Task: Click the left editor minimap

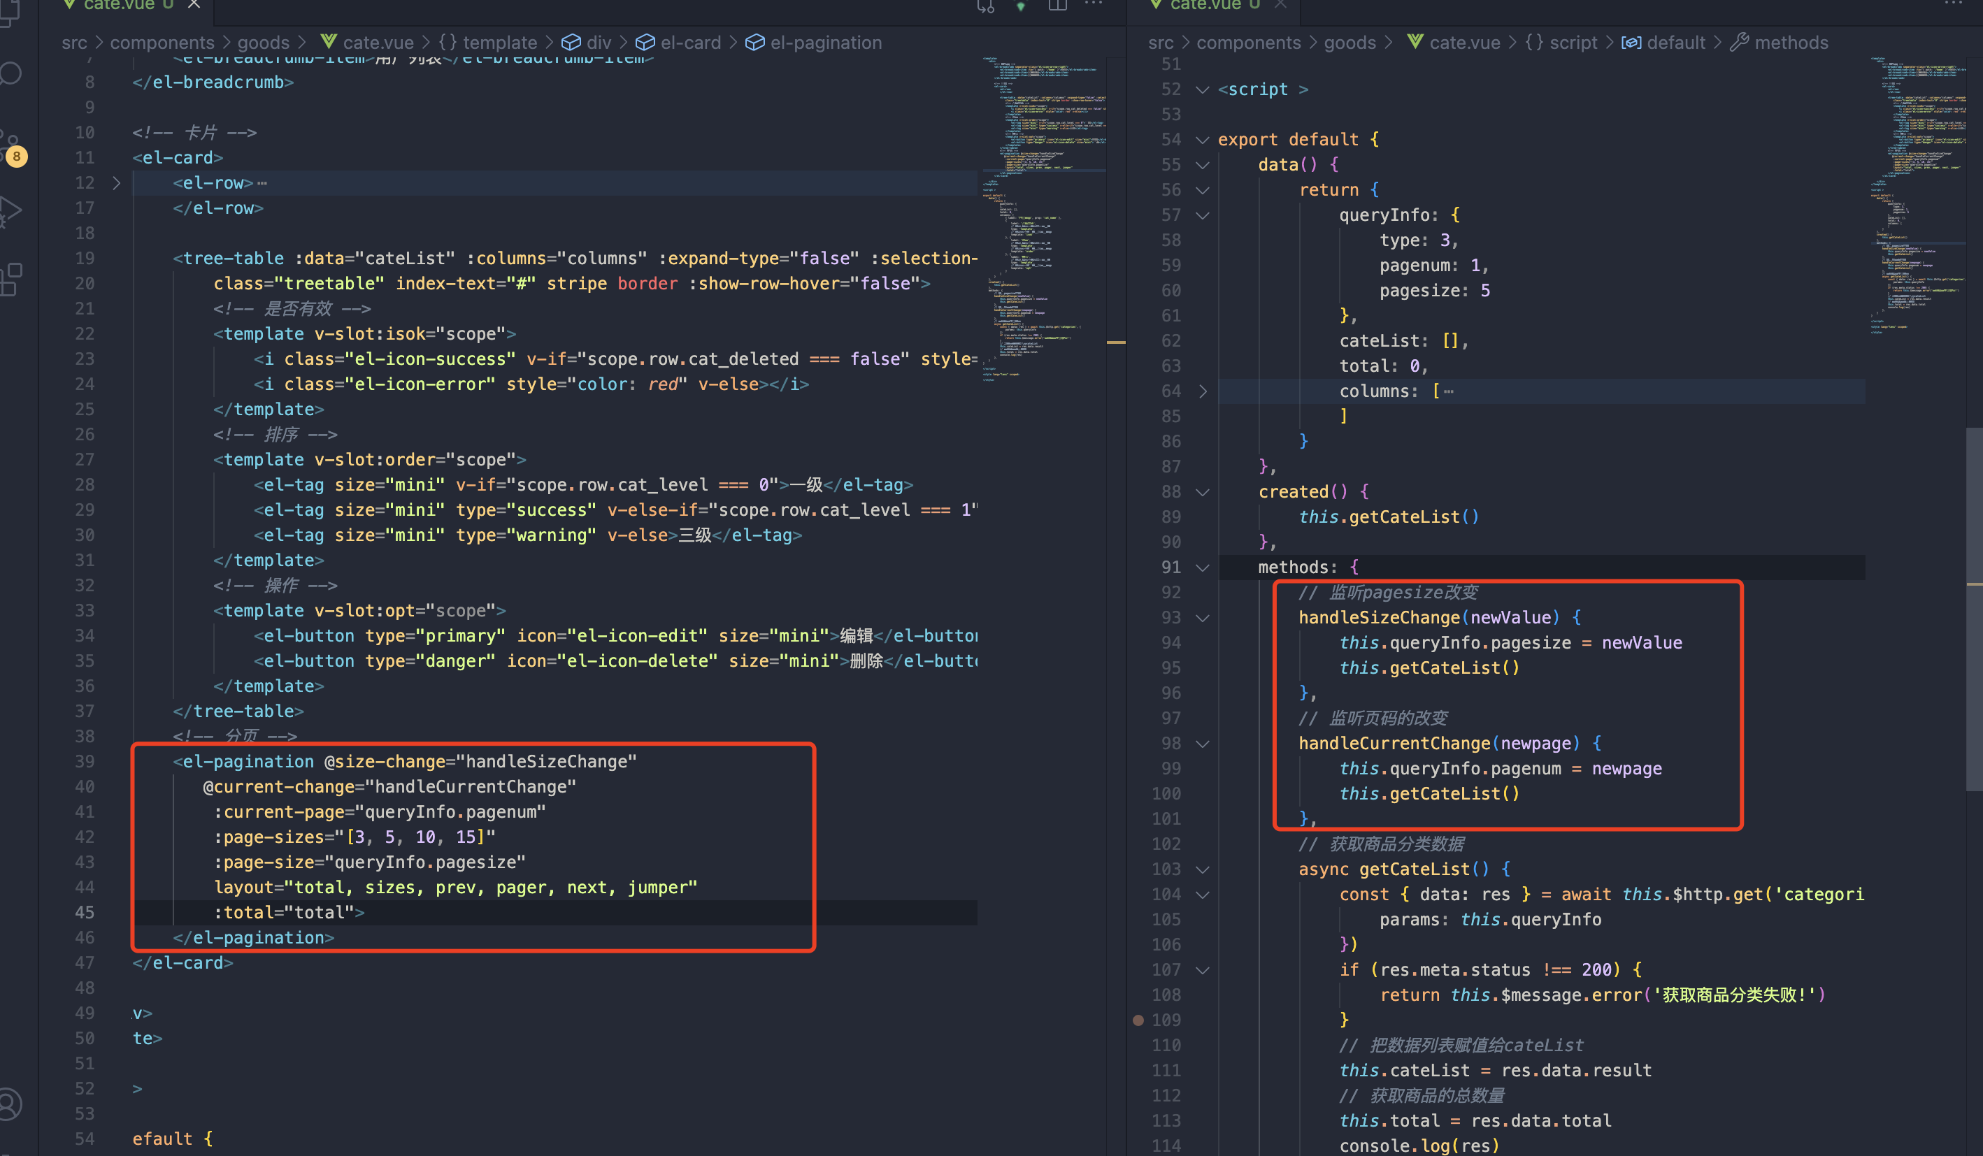Action: [x=1043, y=220]
